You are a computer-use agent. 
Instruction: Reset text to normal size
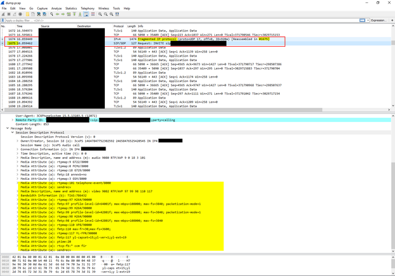coord(112,14)
